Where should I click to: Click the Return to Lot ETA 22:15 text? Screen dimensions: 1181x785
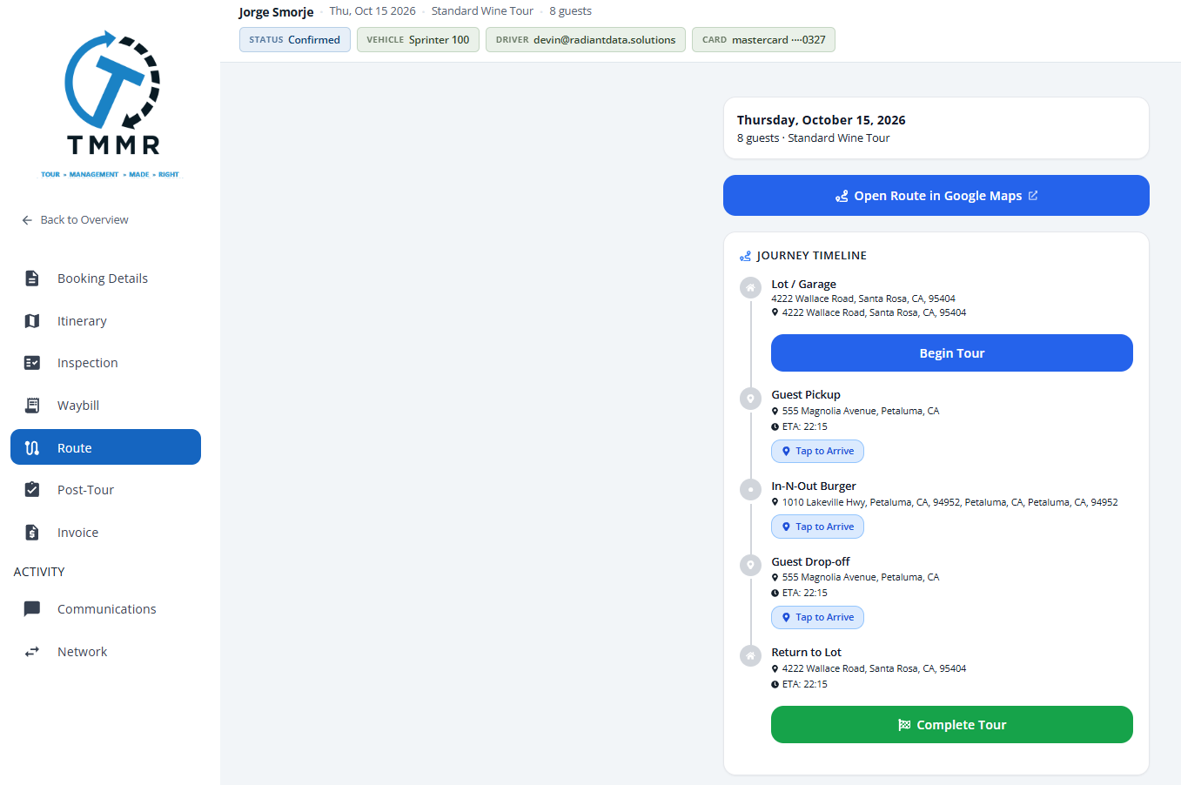804,684
